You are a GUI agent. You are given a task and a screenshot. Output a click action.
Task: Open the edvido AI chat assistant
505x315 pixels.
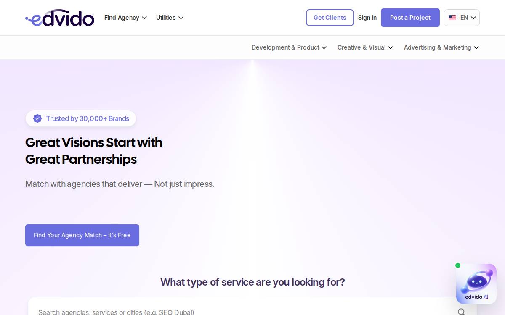coord(476,284)
